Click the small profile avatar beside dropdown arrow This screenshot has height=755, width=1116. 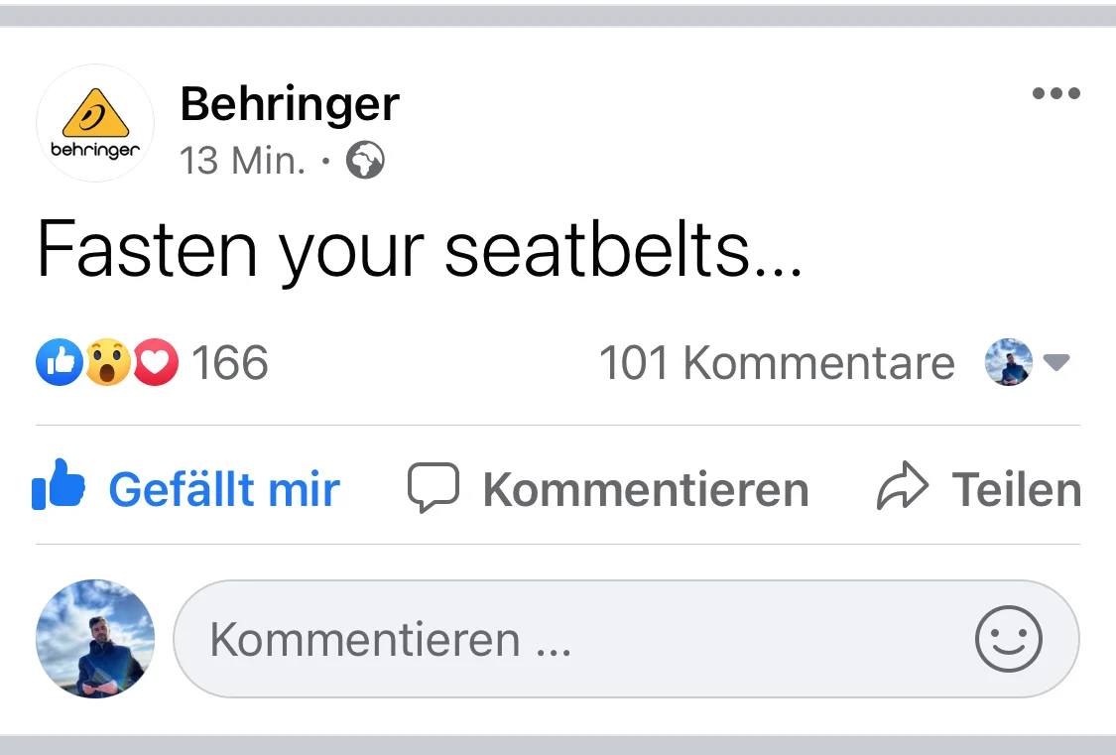[1008, 363]
